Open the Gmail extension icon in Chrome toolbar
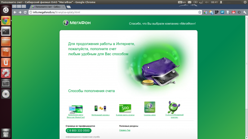The height and width of the screenshot is (139, 248). pyautogui.click(x=233, y=12)
